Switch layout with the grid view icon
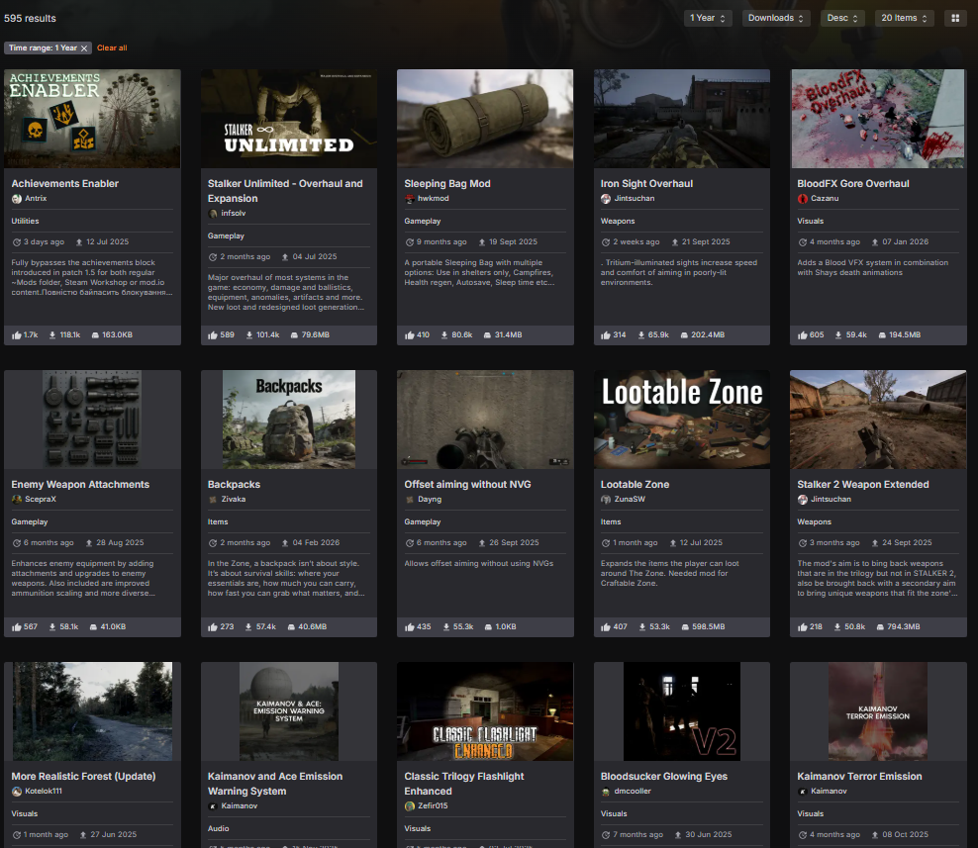978x848 pixels. coord(955,18)
